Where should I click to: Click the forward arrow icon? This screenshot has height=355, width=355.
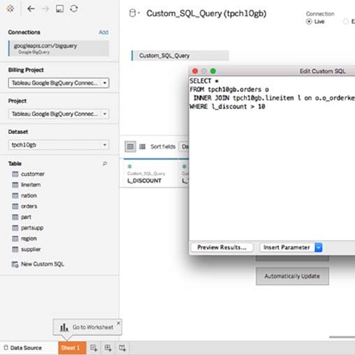point(45,9)
